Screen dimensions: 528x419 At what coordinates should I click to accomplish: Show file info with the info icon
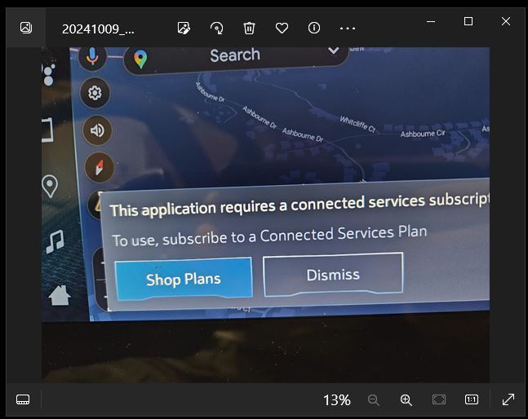pos(314,28)
